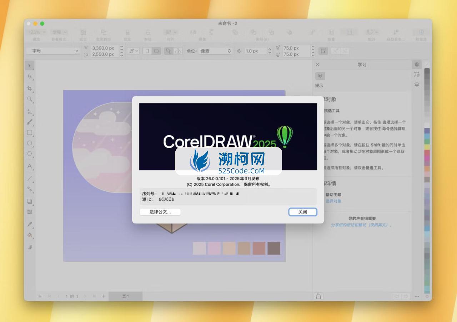
Task: Select the Rectangle tool
Action: click(x=30, y=132)
